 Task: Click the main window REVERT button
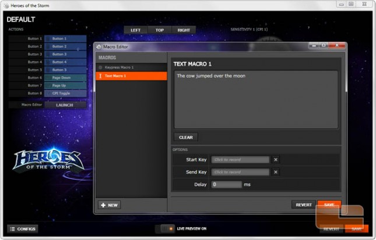pos(331,229)
